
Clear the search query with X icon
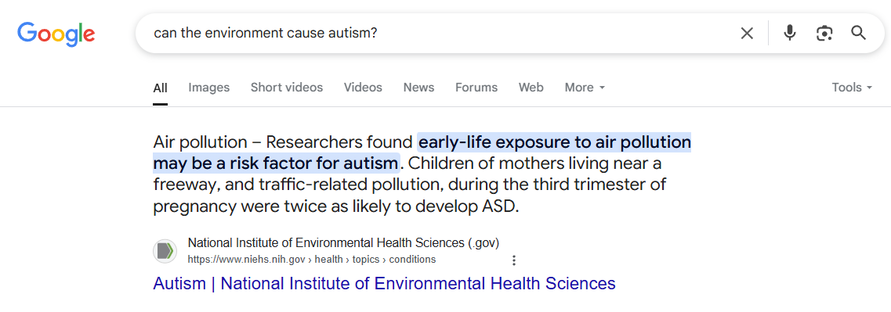[x=747, y=34]
